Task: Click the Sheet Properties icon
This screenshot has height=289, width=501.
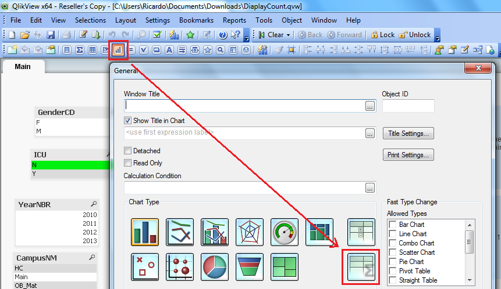Action: tap(51, 50)
